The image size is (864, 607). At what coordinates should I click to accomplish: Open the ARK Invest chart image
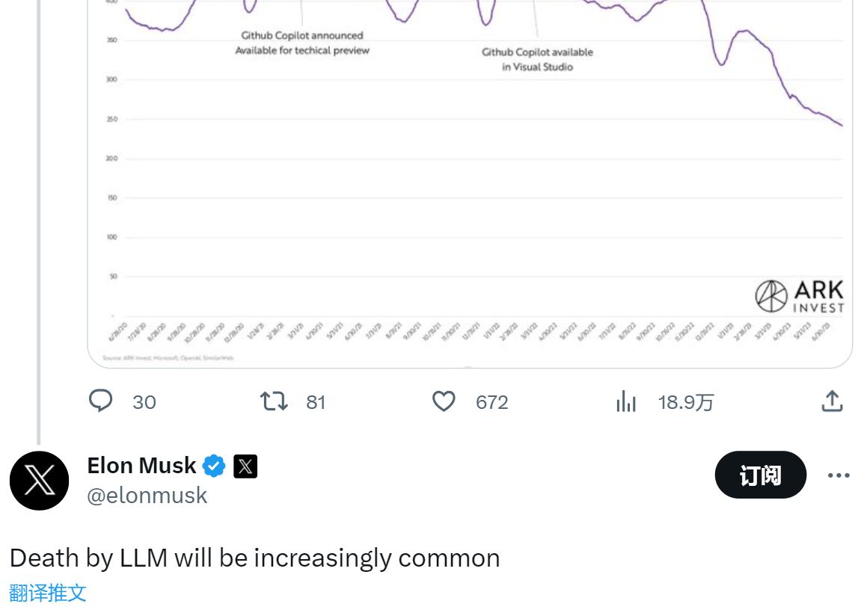coord(470,183)
